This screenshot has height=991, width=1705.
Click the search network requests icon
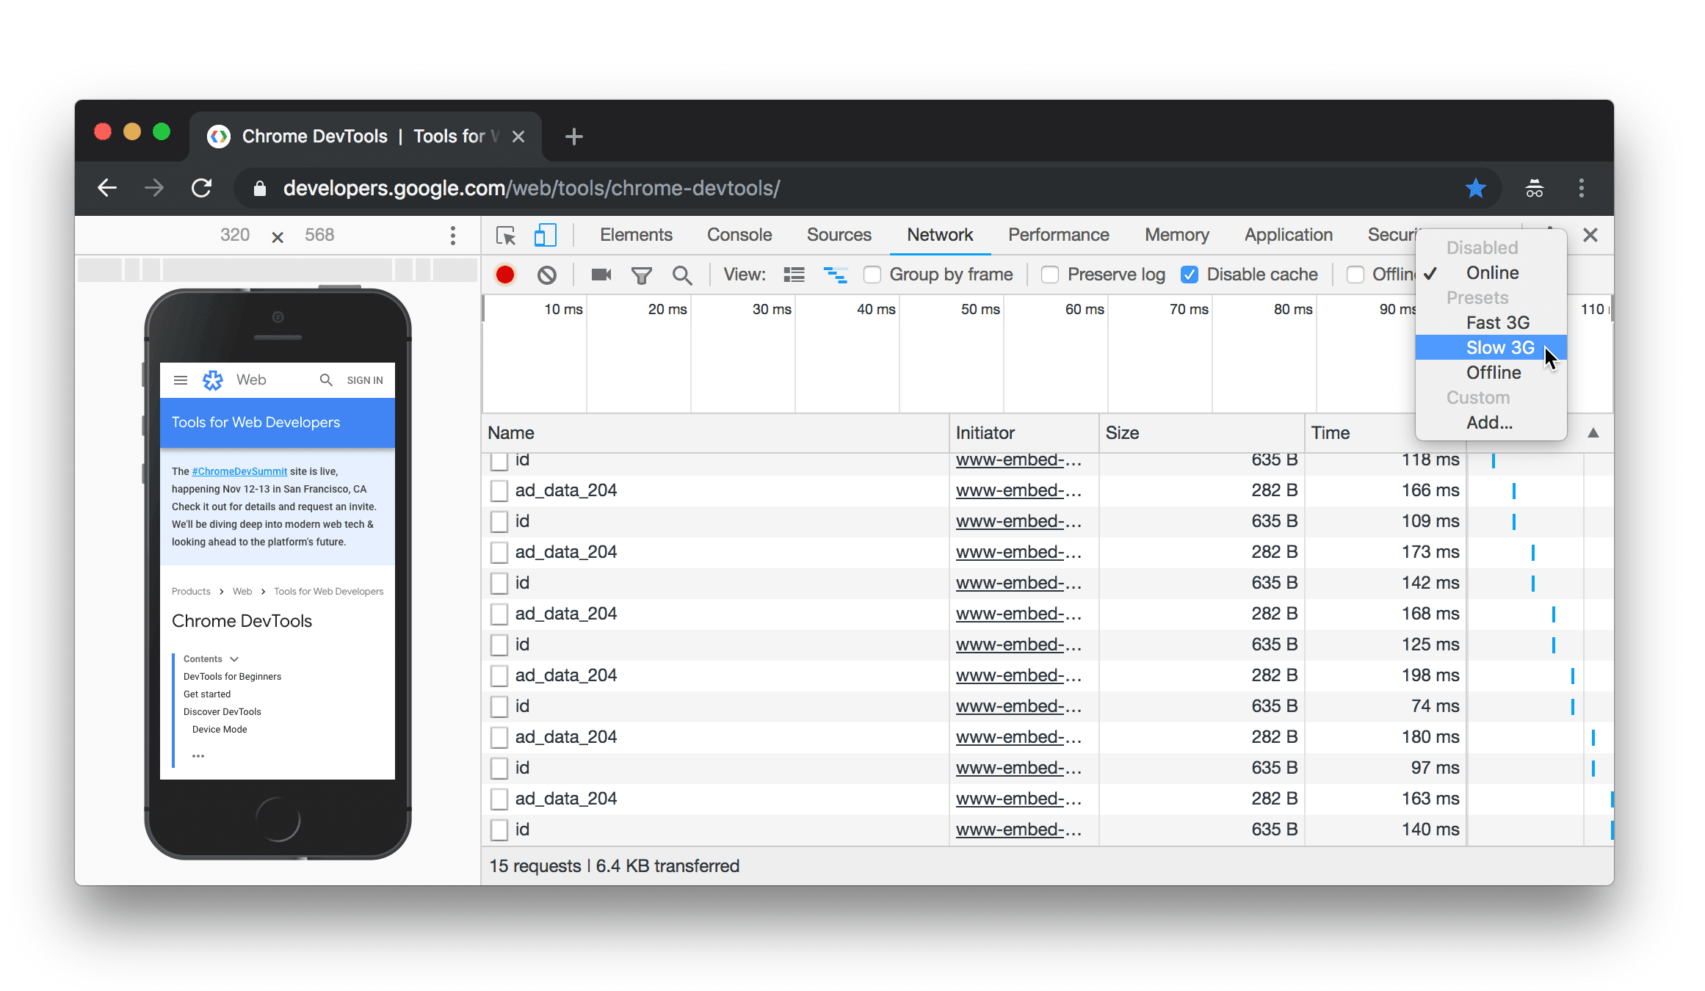pos(683,274)
